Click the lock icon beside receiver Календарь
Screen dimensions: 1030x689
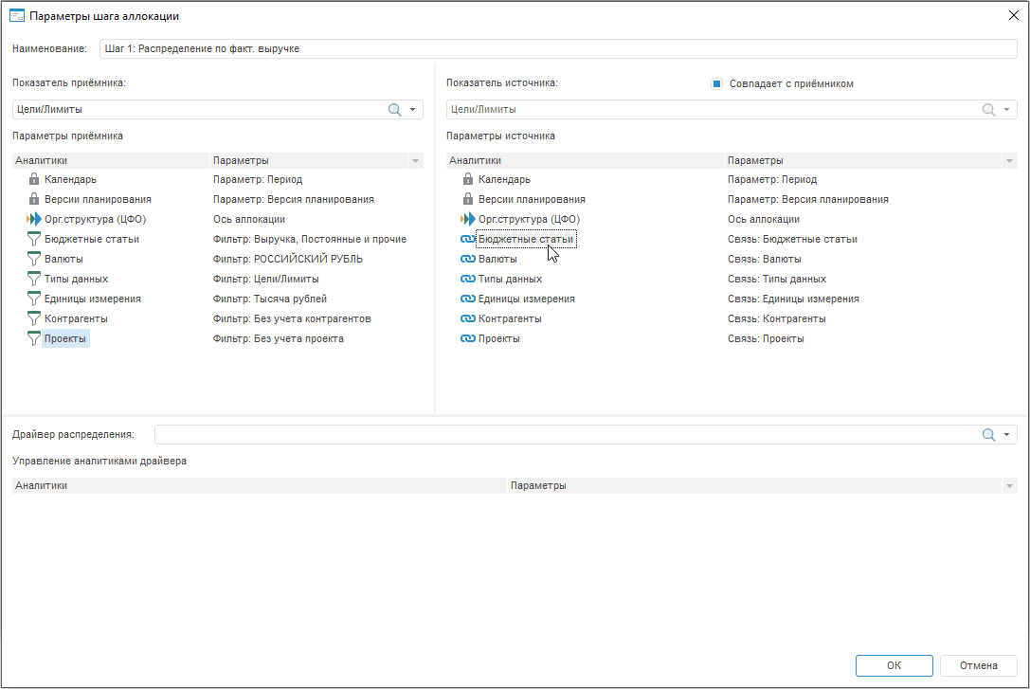(x=34, y=179)
